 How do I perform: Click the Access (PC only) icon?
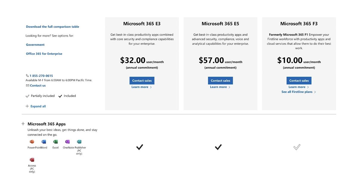[32, 159]
